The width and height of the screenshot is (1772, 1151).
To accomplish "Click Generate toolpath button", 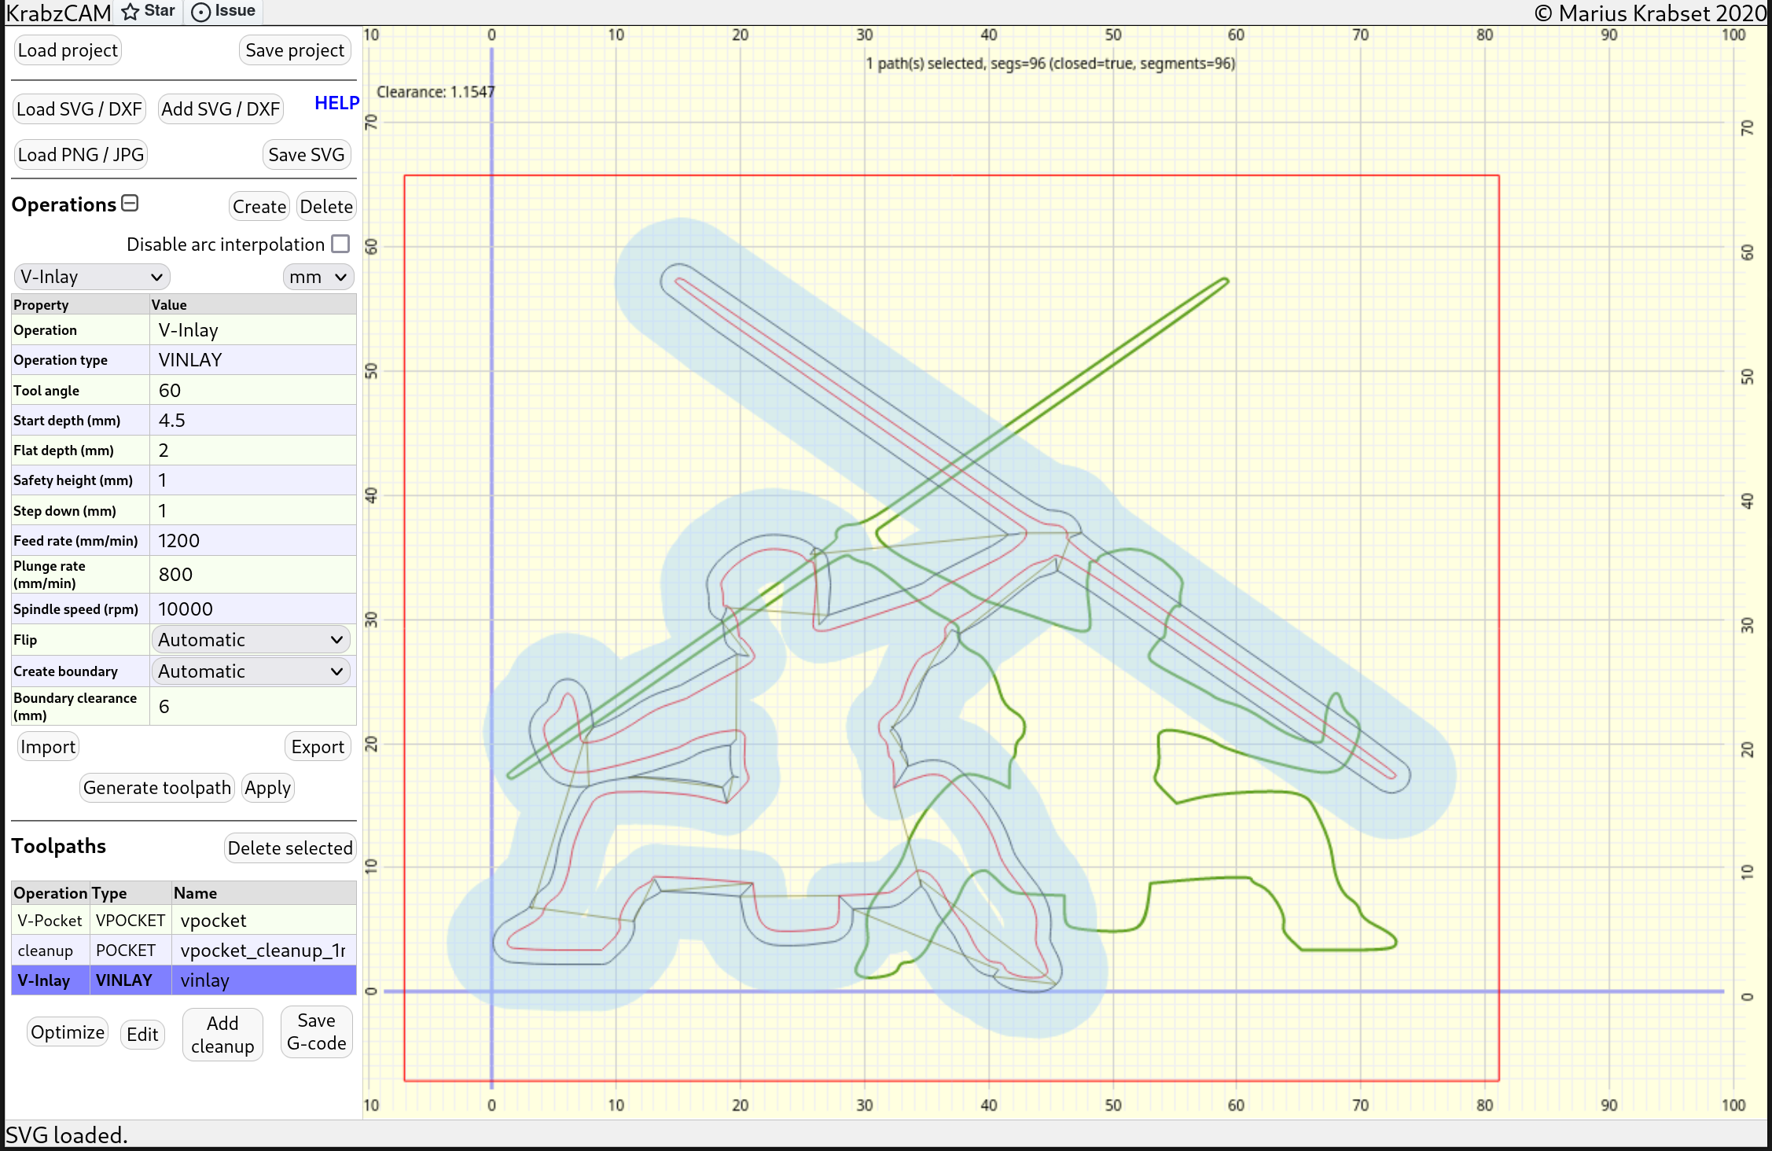I will [x=157, y=788].
